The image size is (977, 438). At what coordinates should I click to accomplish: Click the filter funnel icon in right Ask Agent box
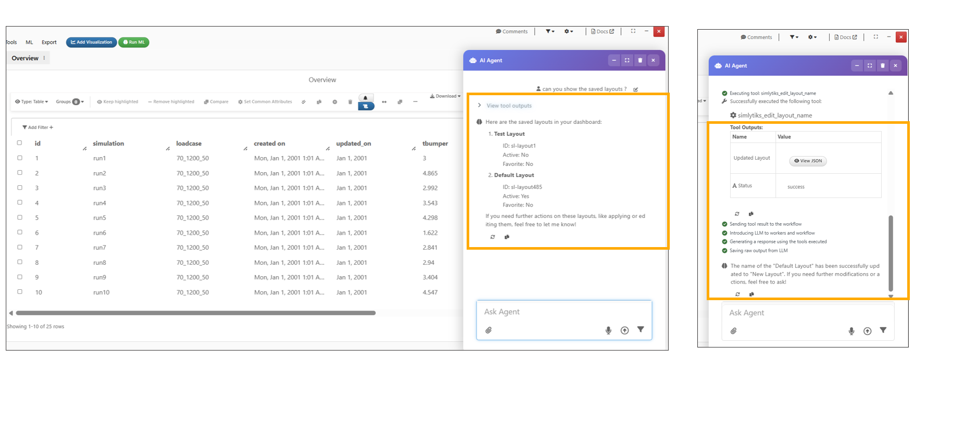click(x=883, y=330)
